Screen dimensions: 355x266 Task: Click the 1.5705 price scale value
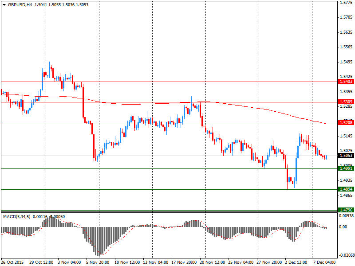point(347,17)
